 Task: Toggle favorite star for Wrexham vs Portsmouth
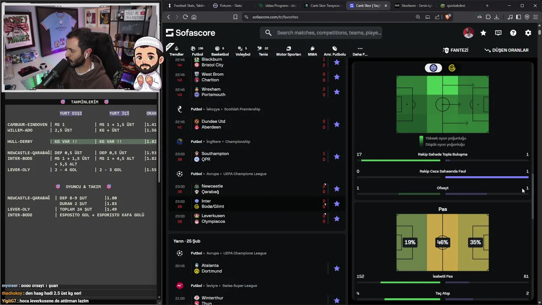337,92
